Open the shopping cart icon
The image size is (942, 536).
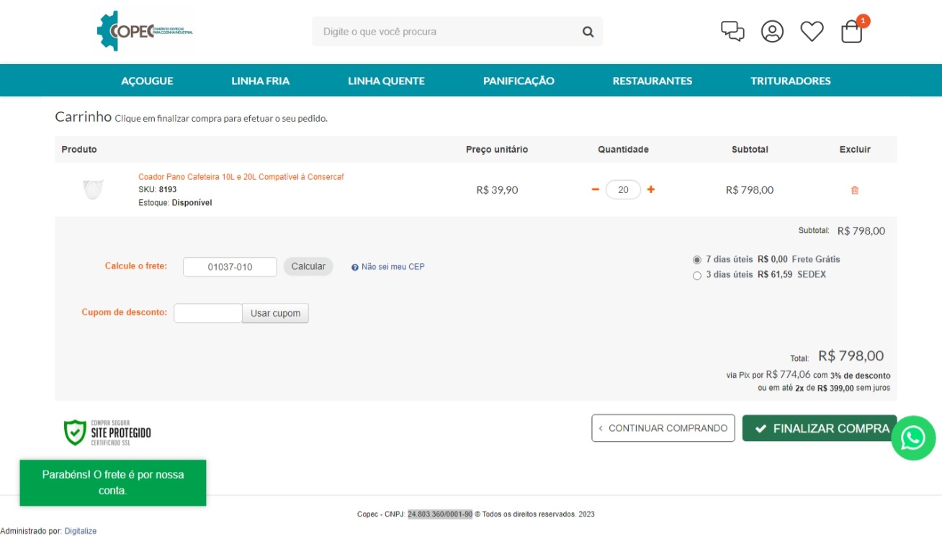pyautogui.click(x=852, y=32)
